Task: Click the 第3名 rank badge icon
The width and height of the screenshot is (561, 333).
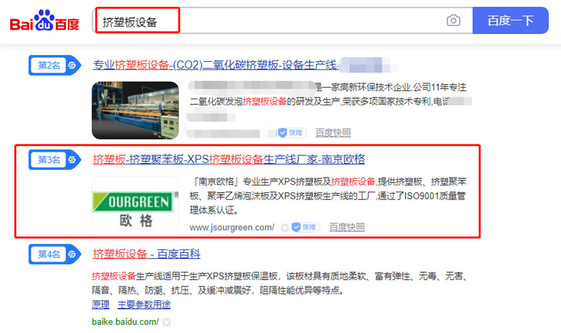Action: pyautogui.click(x=55, y=160)
